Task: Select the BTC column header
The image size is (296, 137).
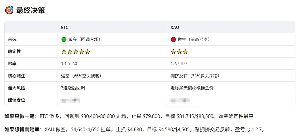Action: 64,28
